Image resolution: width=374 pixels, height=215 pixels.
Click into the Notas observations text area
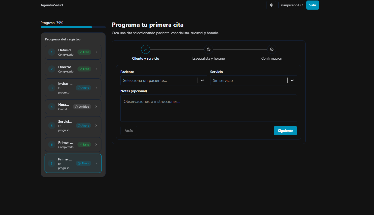(208, 108)
